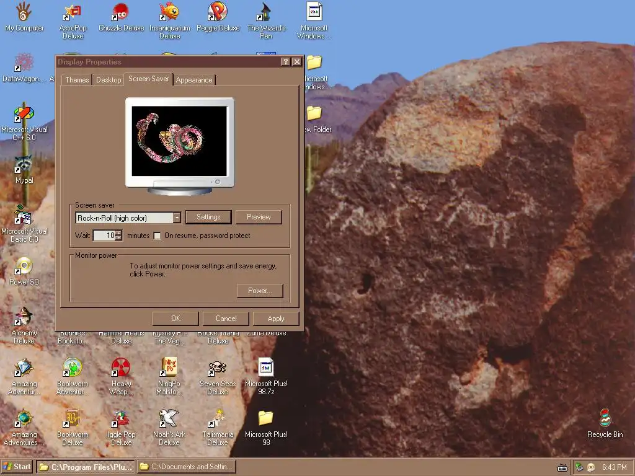Open the Start menu
Screen dimensions: 635x476
click(x=17, y=467)
